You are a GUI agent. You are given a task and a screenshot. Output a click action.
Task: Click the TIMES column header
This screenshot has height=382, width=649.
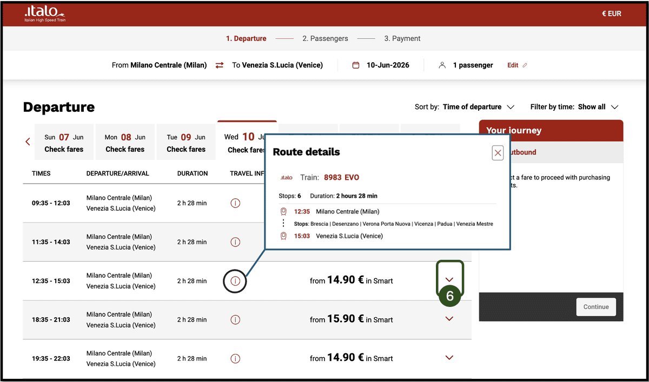click(x=41, y=173)
